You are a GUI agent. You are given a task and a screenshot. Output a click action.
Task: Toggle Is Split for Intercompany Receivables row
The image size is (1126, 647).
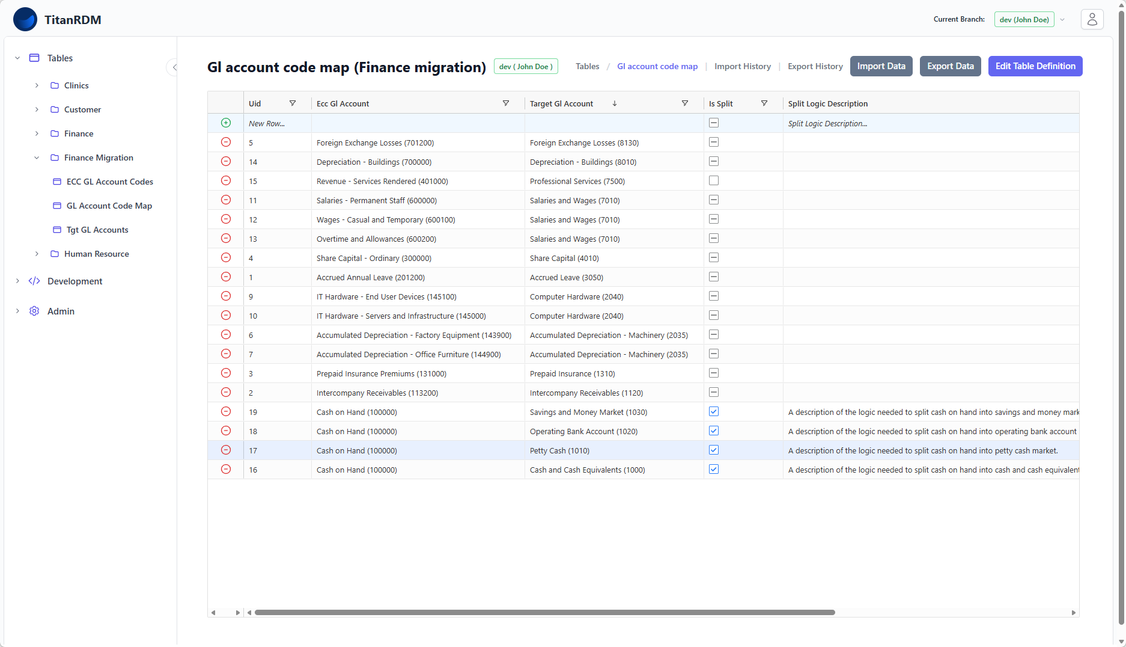pos(714,392)
